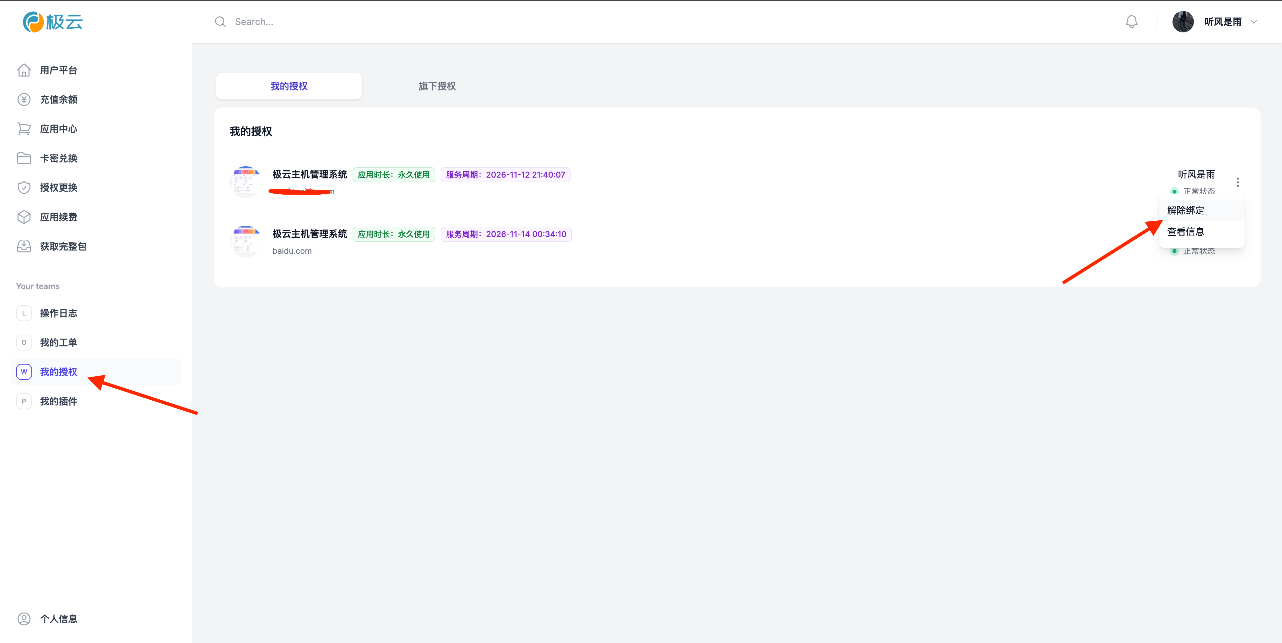
Task: Click the baidu.com license thumbnail image
Action: 246,242
